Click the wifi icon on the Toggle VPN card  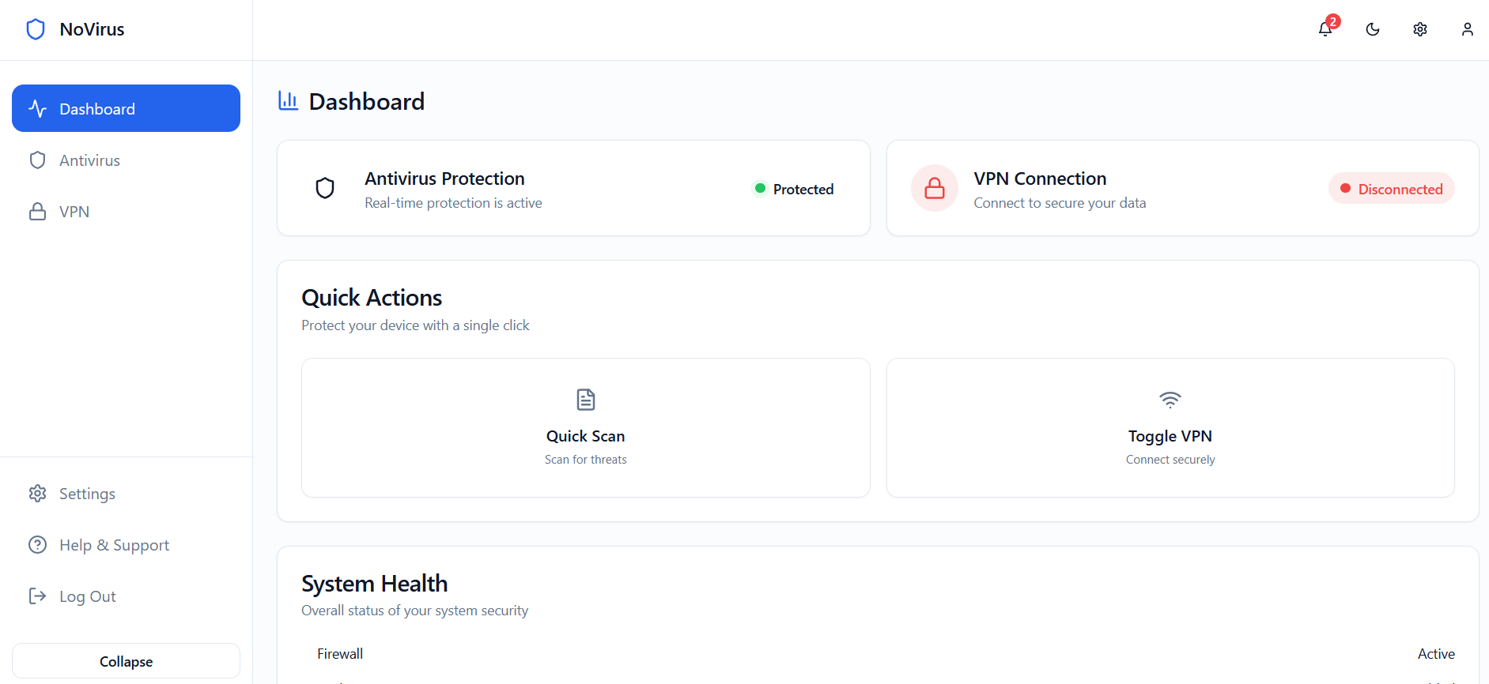tap(1170, 400)
